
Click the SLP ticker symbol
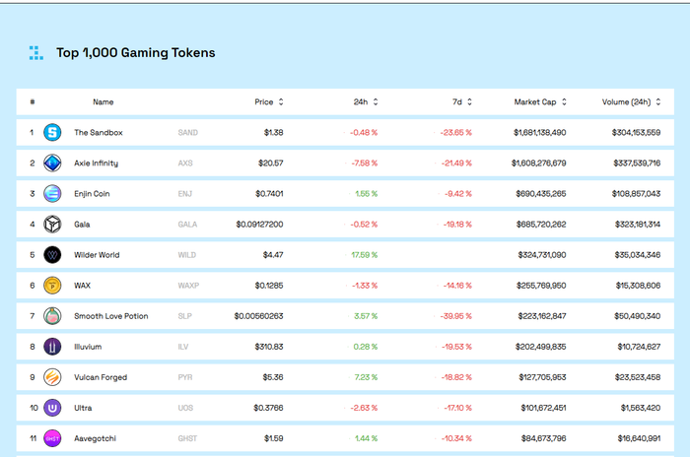185,316
